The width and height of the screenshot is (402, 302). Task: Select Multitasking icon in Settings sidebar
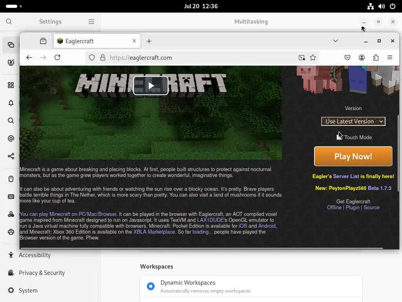(x=11, y=45)
